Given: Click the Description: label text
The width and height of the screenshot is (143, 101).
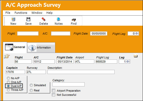Looking at the screenshot, I should 55,68.
